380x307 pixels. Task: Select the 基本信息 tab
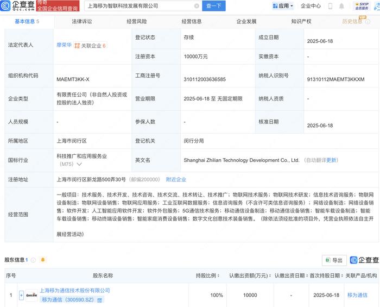(27, 21)
